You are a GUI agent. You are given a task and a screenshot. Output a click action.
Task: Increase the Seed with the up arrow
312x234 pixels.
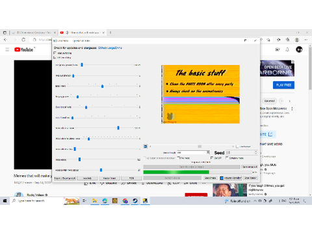click(x=256, y=151)
